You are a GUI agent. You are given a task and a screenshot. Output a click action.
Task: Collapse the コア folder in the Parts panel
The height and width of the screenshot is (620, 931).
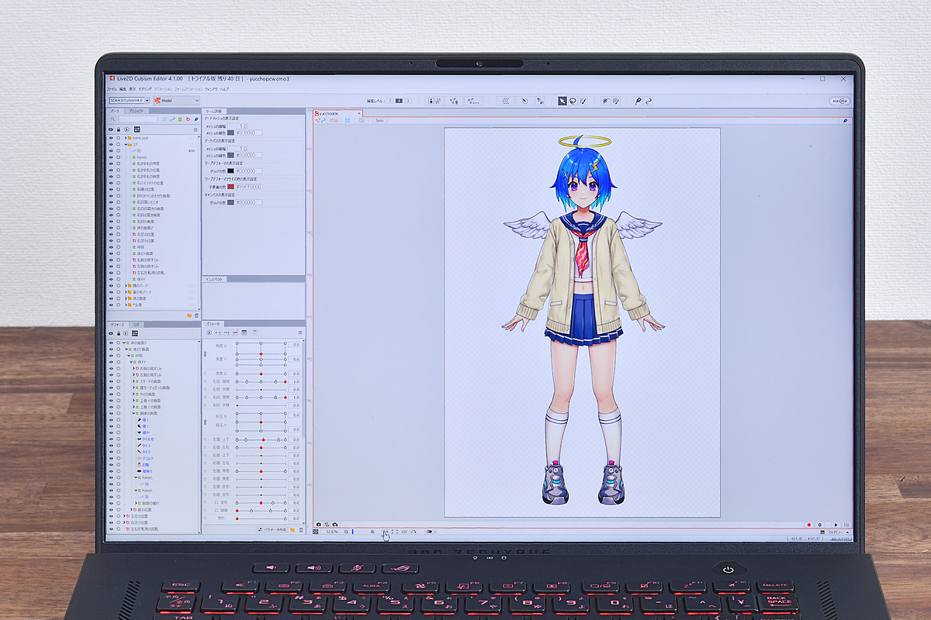[x=126, y=144]
